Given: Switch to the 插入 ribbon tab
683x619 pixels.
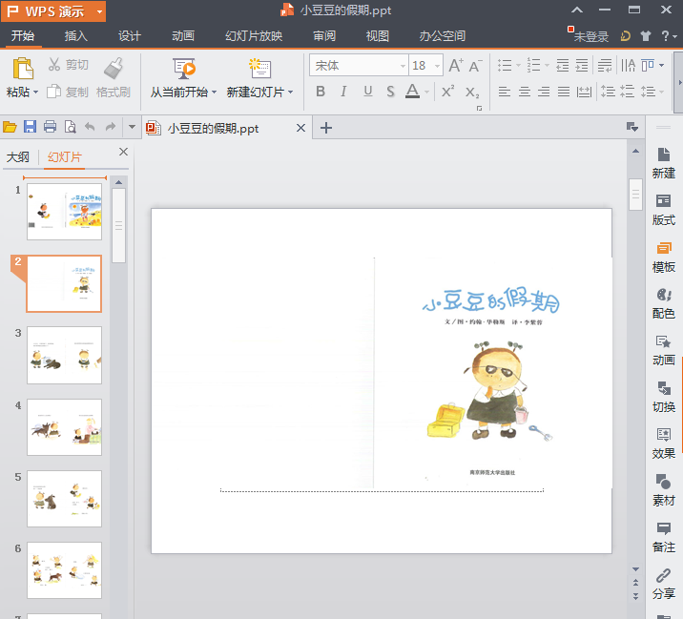Looking at the screenshot, I should click(x=76, y=35).
